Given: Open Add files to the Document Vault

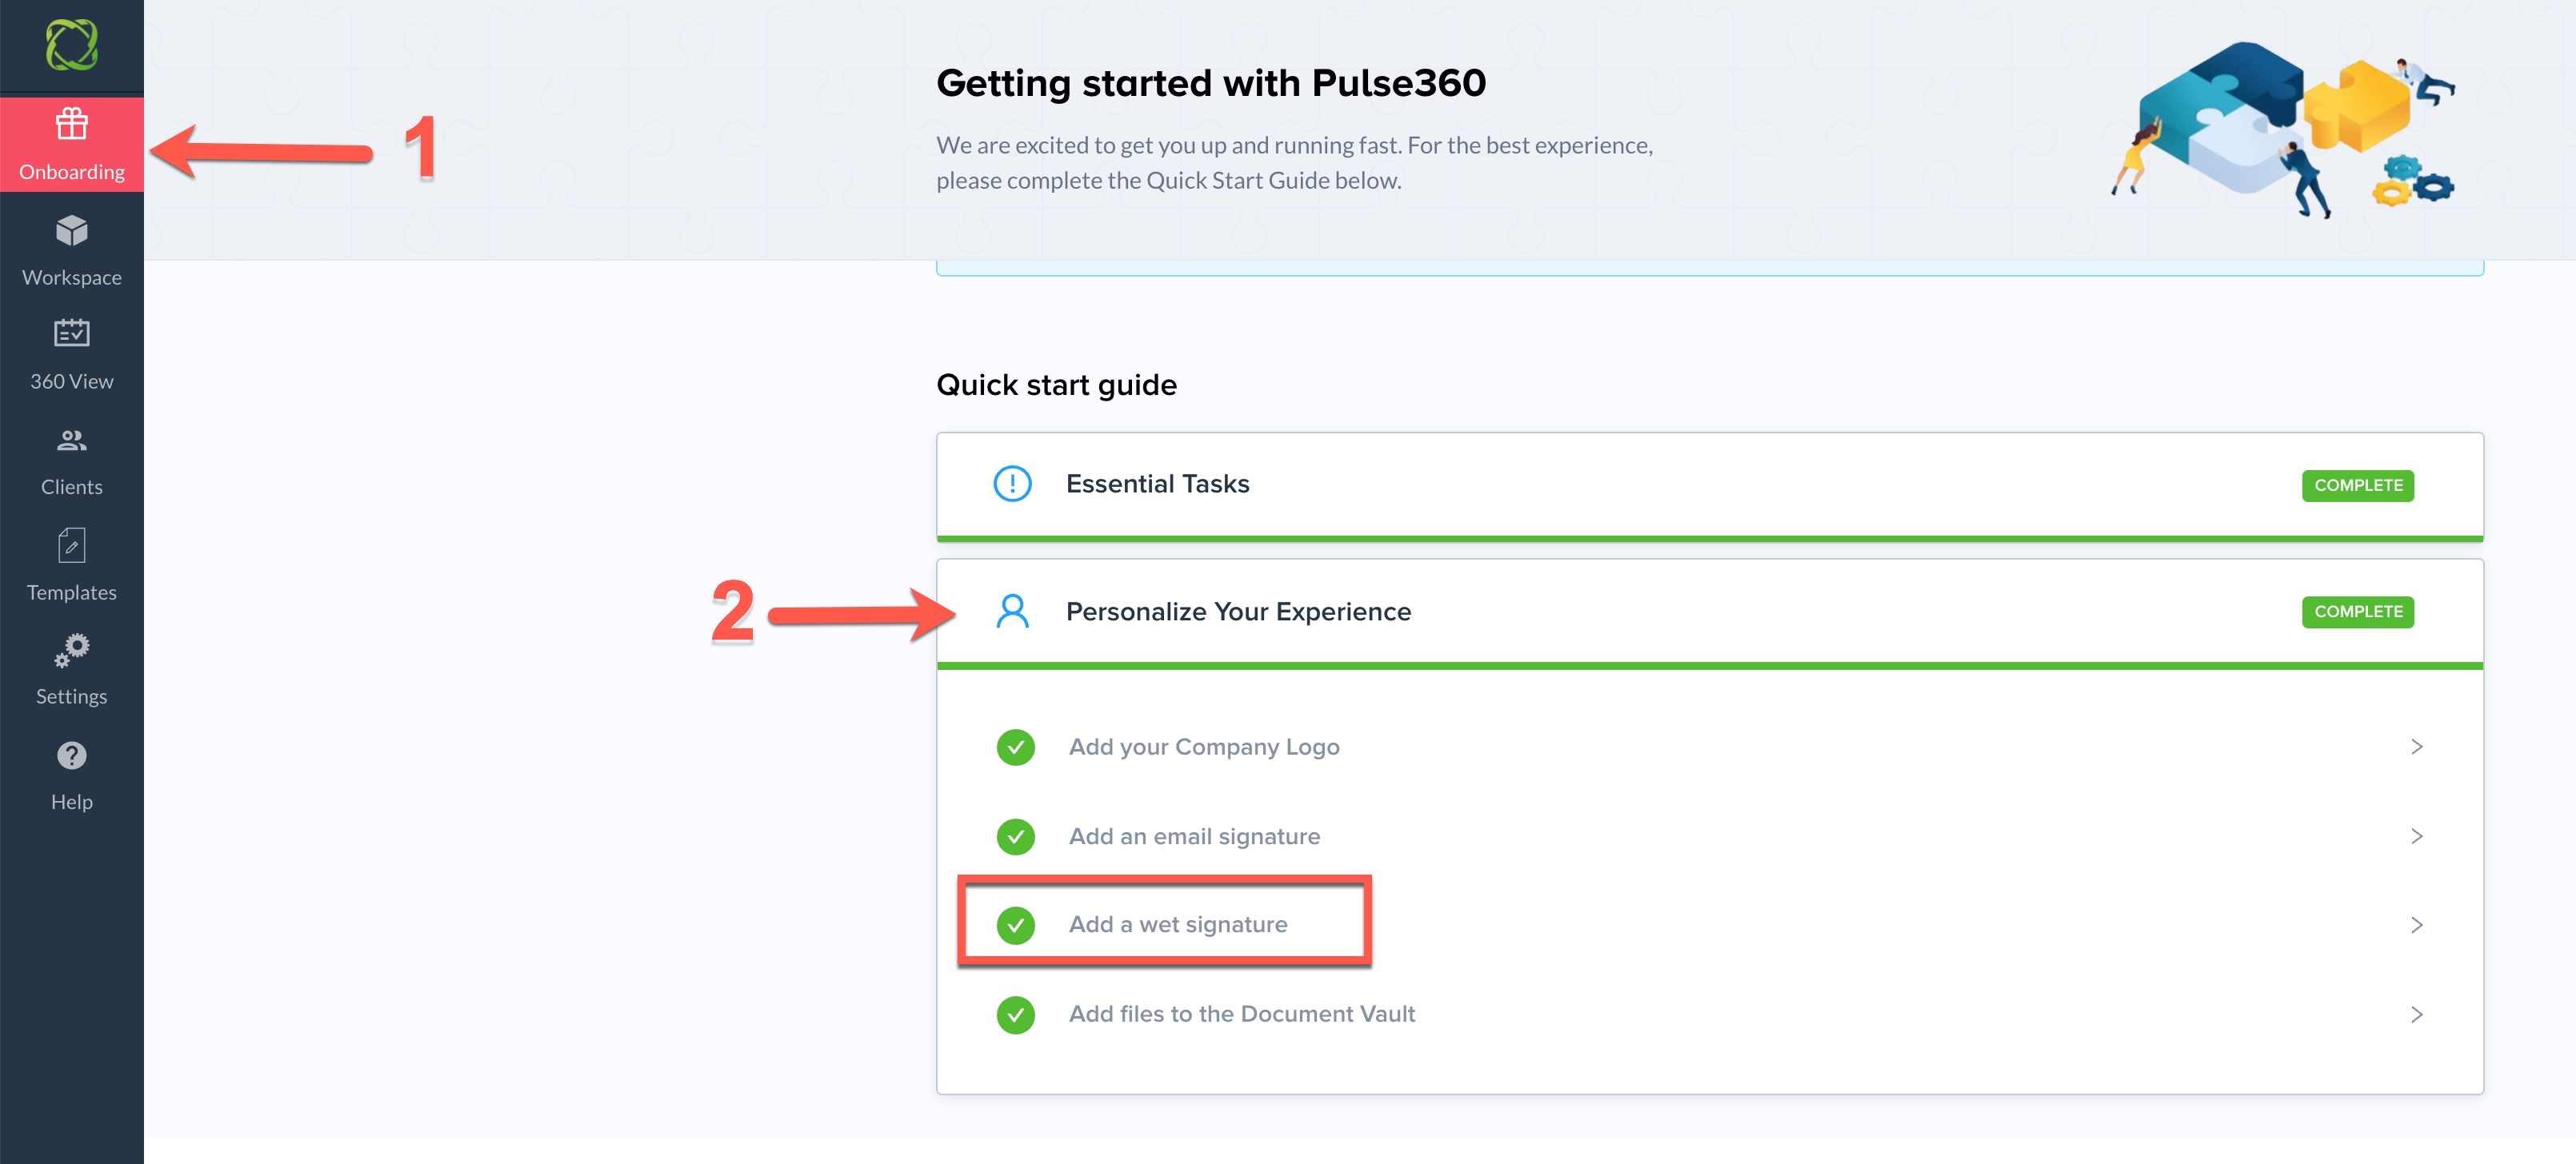Looking at the screenshot, I should tap(1241, 1015).
